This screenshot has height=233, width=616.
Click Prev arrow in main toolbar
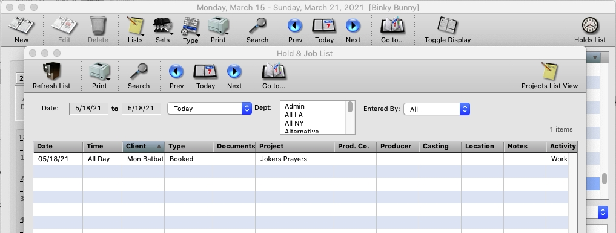(295, 25)
